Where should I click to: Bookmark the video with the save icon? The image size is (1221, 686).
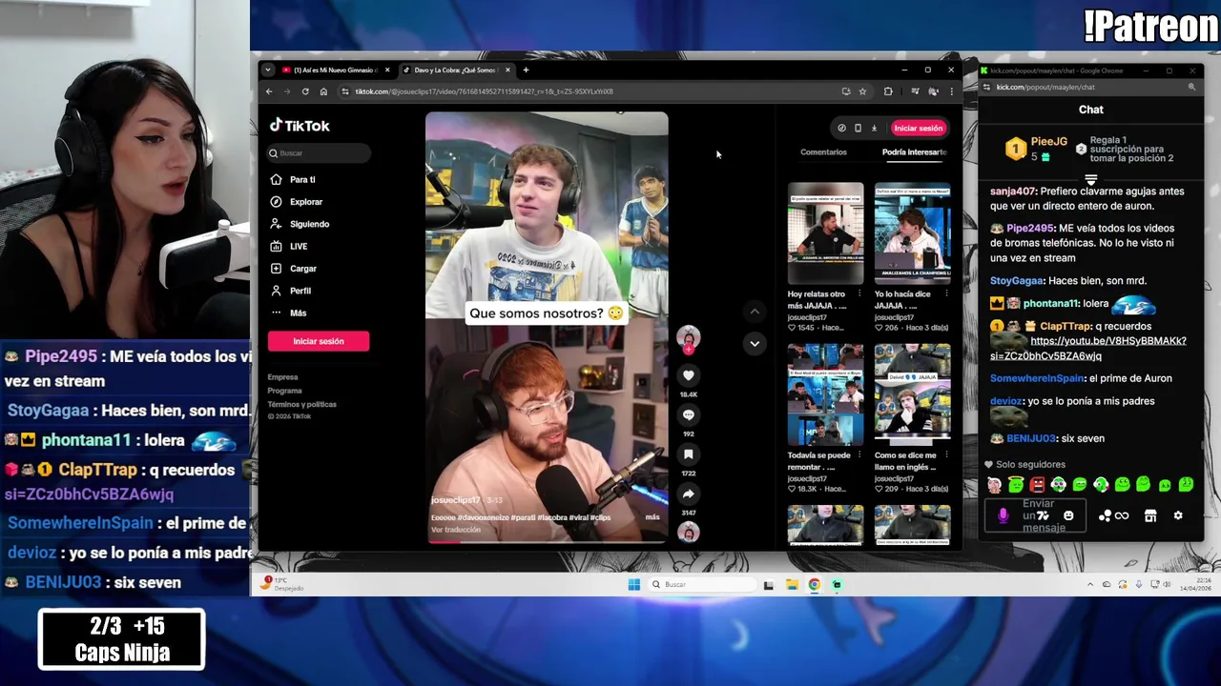tap(688, 454)
